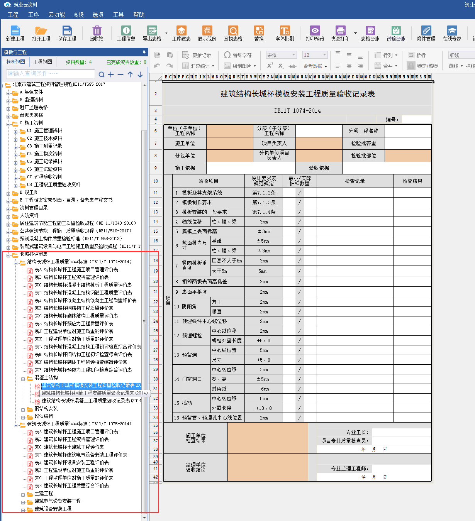Open the 字体批刷 font batch tool
The width and height of the screenshot is (475, 521).
[x=285, y=33]
